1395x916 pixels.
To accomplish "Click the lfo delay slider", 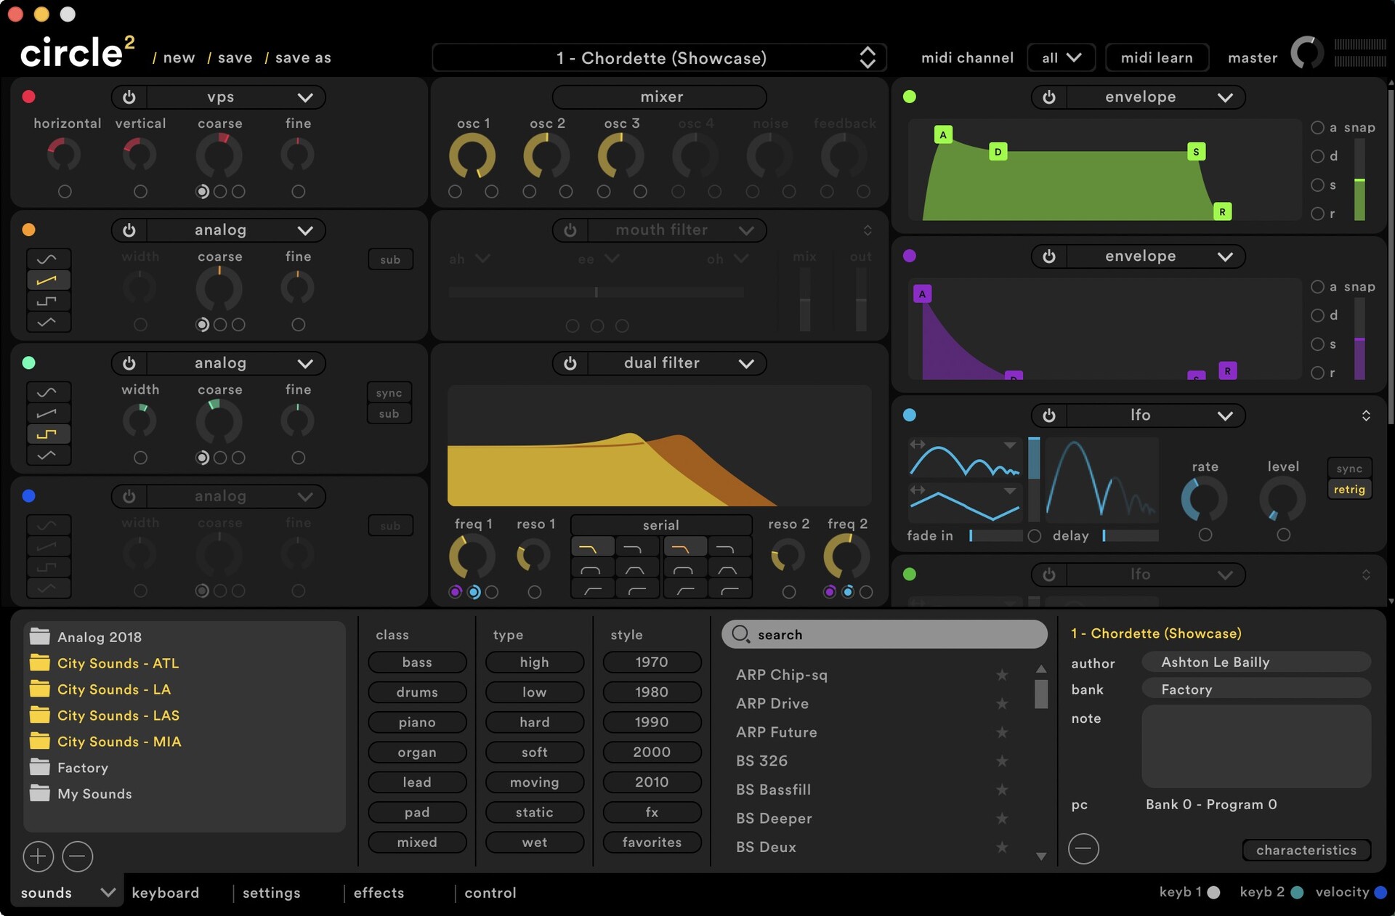I will 1131,536.
